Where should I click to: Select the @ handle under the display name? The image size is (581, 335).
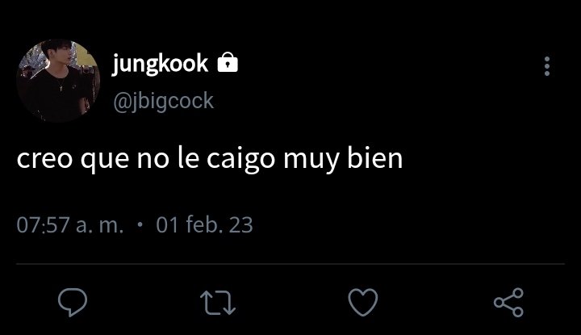(x=163, y=102)
